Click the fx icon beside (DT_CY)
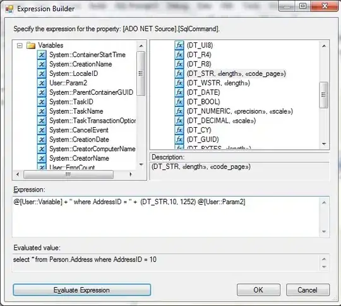 pyautogui.click(x=179, y=130)
